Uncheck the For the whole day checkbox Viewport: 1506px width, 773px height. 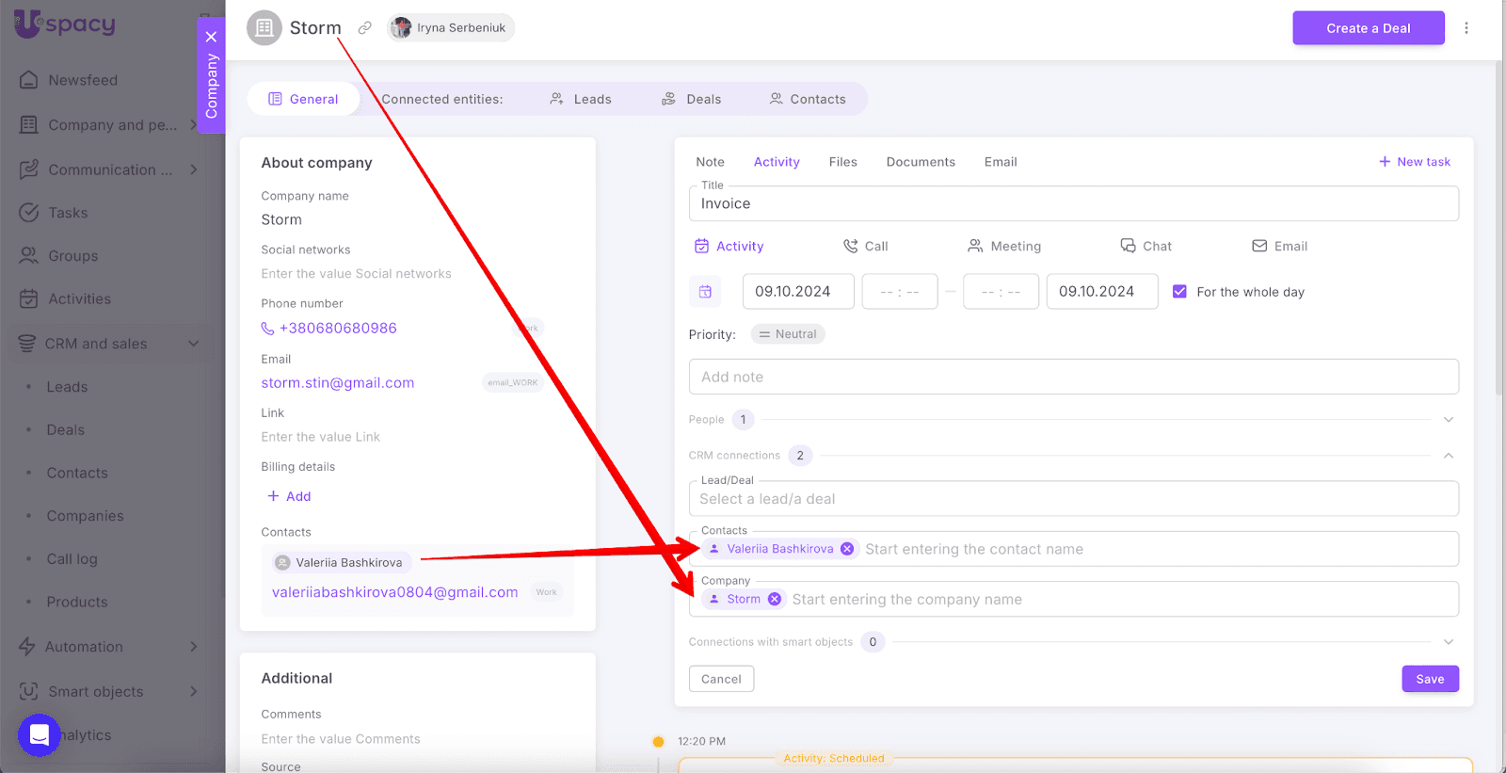point(1179,292)
